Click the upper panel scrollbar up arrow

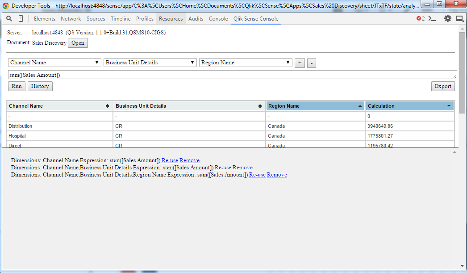point(462,29)
